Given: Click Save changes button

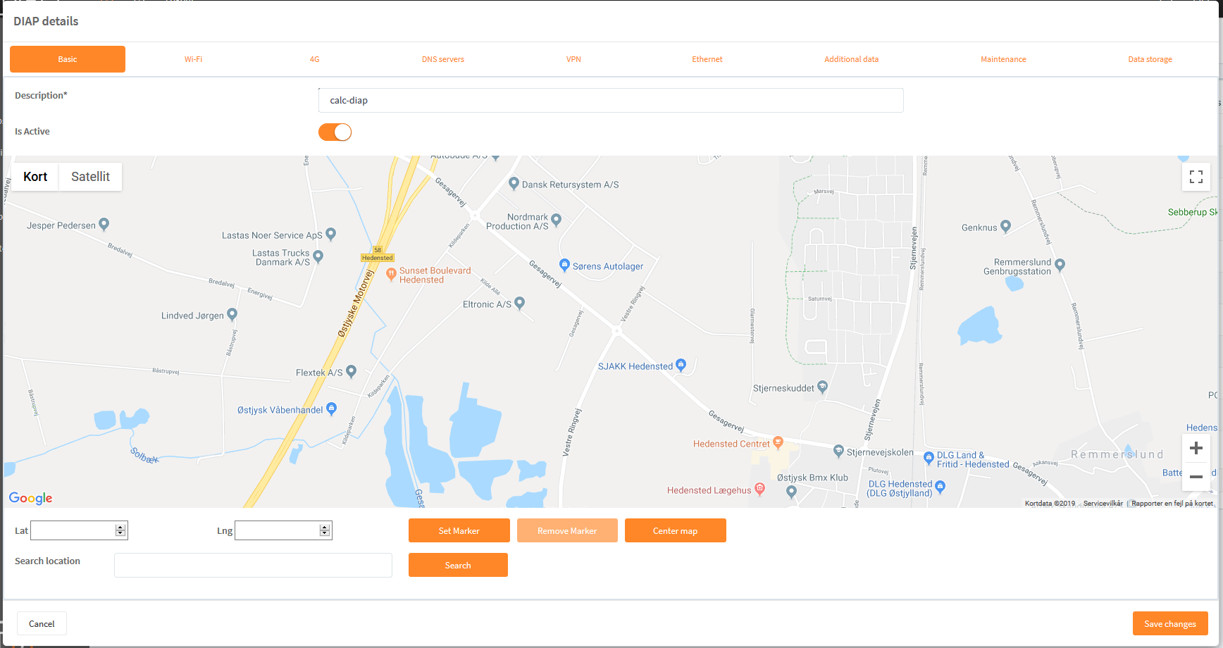Looking at the screenshot, I should click(1170, 623).
